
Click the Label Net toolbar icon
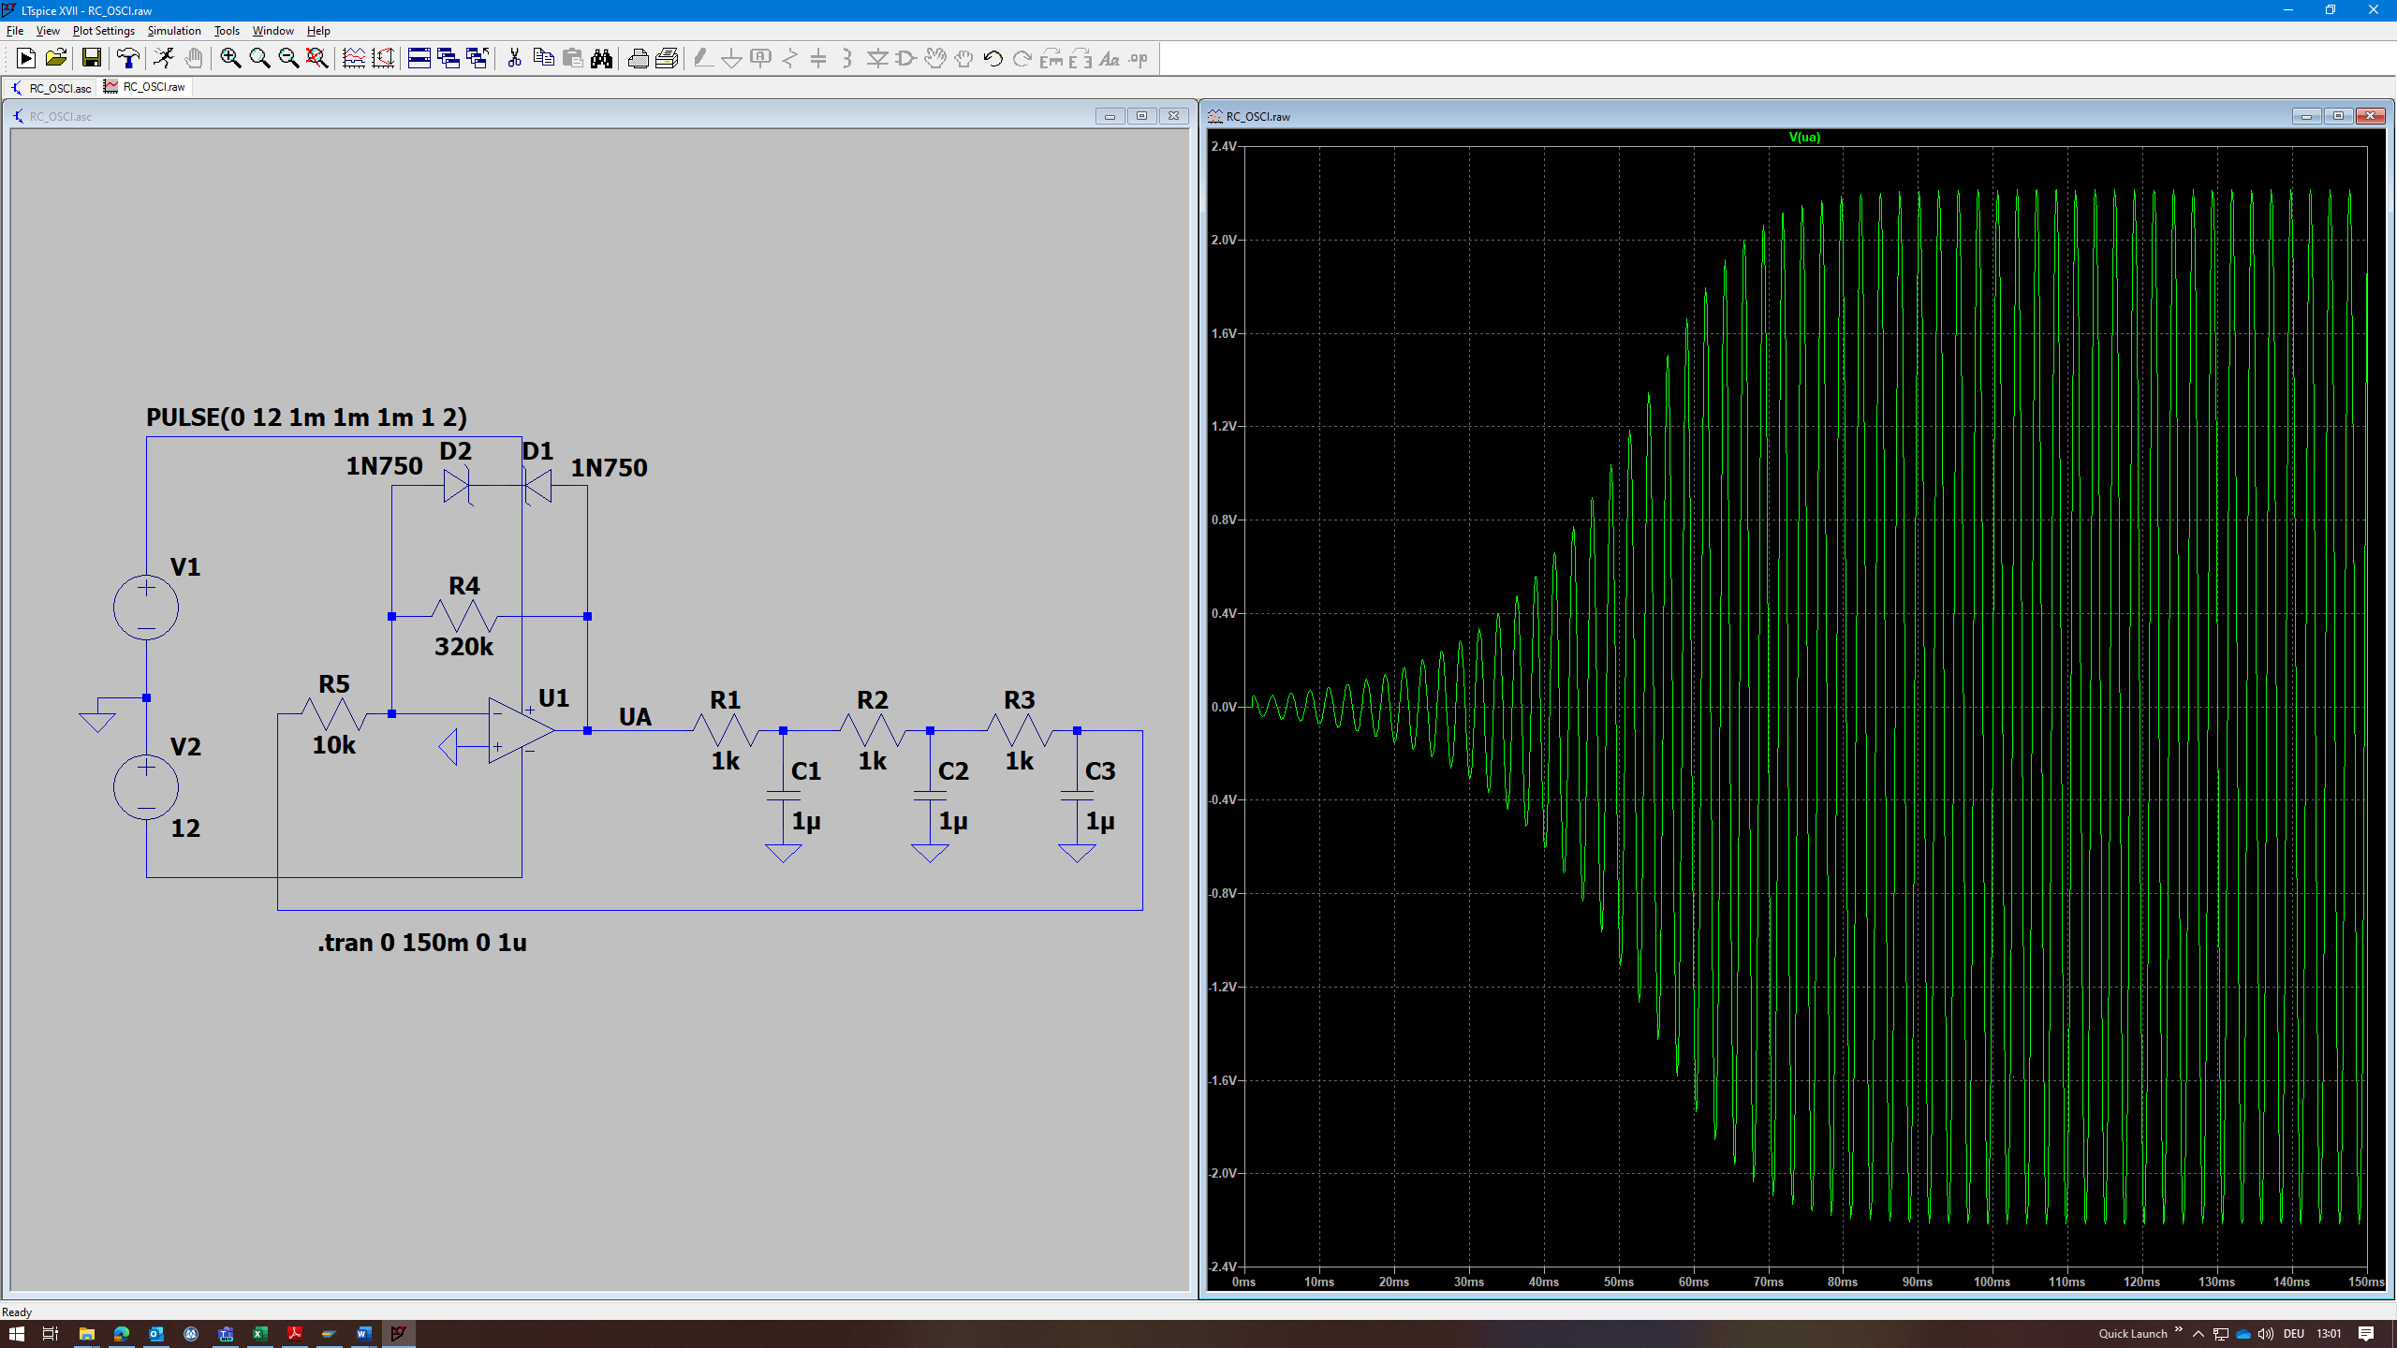pyautogui.click(x=761, y=58)
